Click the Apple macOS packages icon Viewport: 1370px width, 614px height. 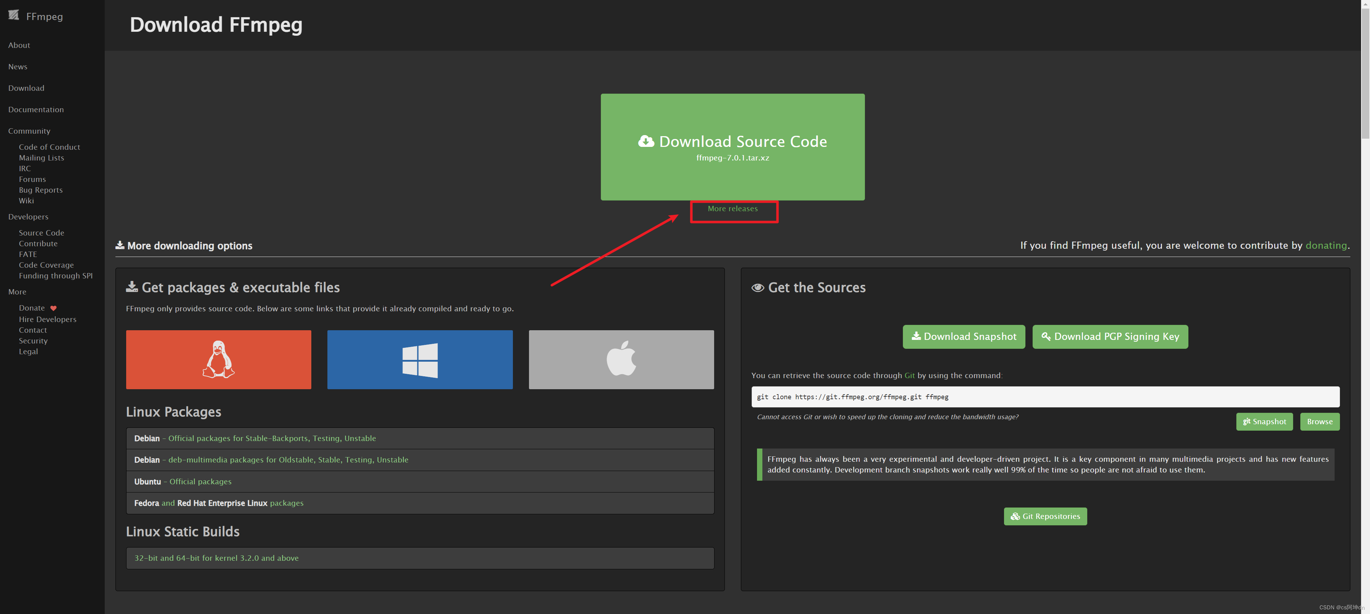(x=621, y=359)
